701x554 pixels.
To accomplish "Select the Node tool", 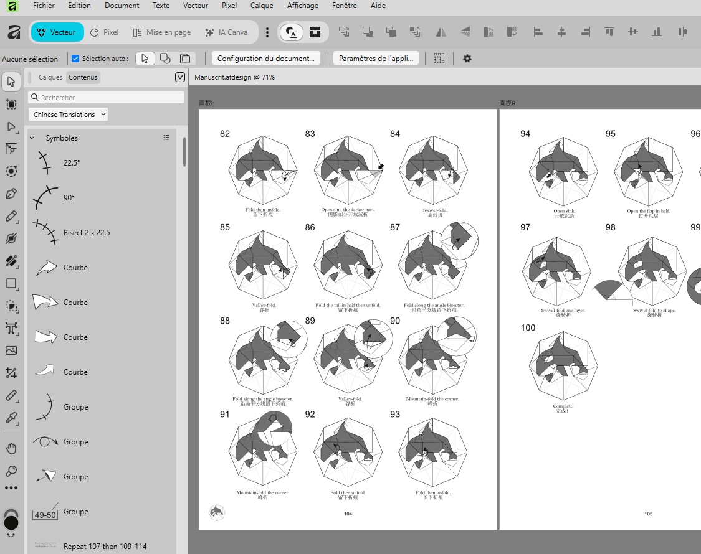I will pyautogui.click(x=11, y=127).
